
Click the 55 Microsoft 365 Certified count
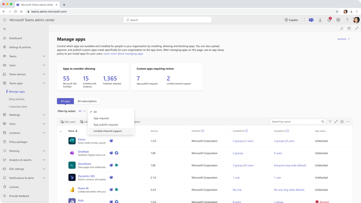66,79
